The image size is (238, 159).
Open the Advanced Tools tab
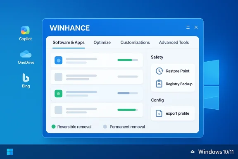tap(174, 43)
